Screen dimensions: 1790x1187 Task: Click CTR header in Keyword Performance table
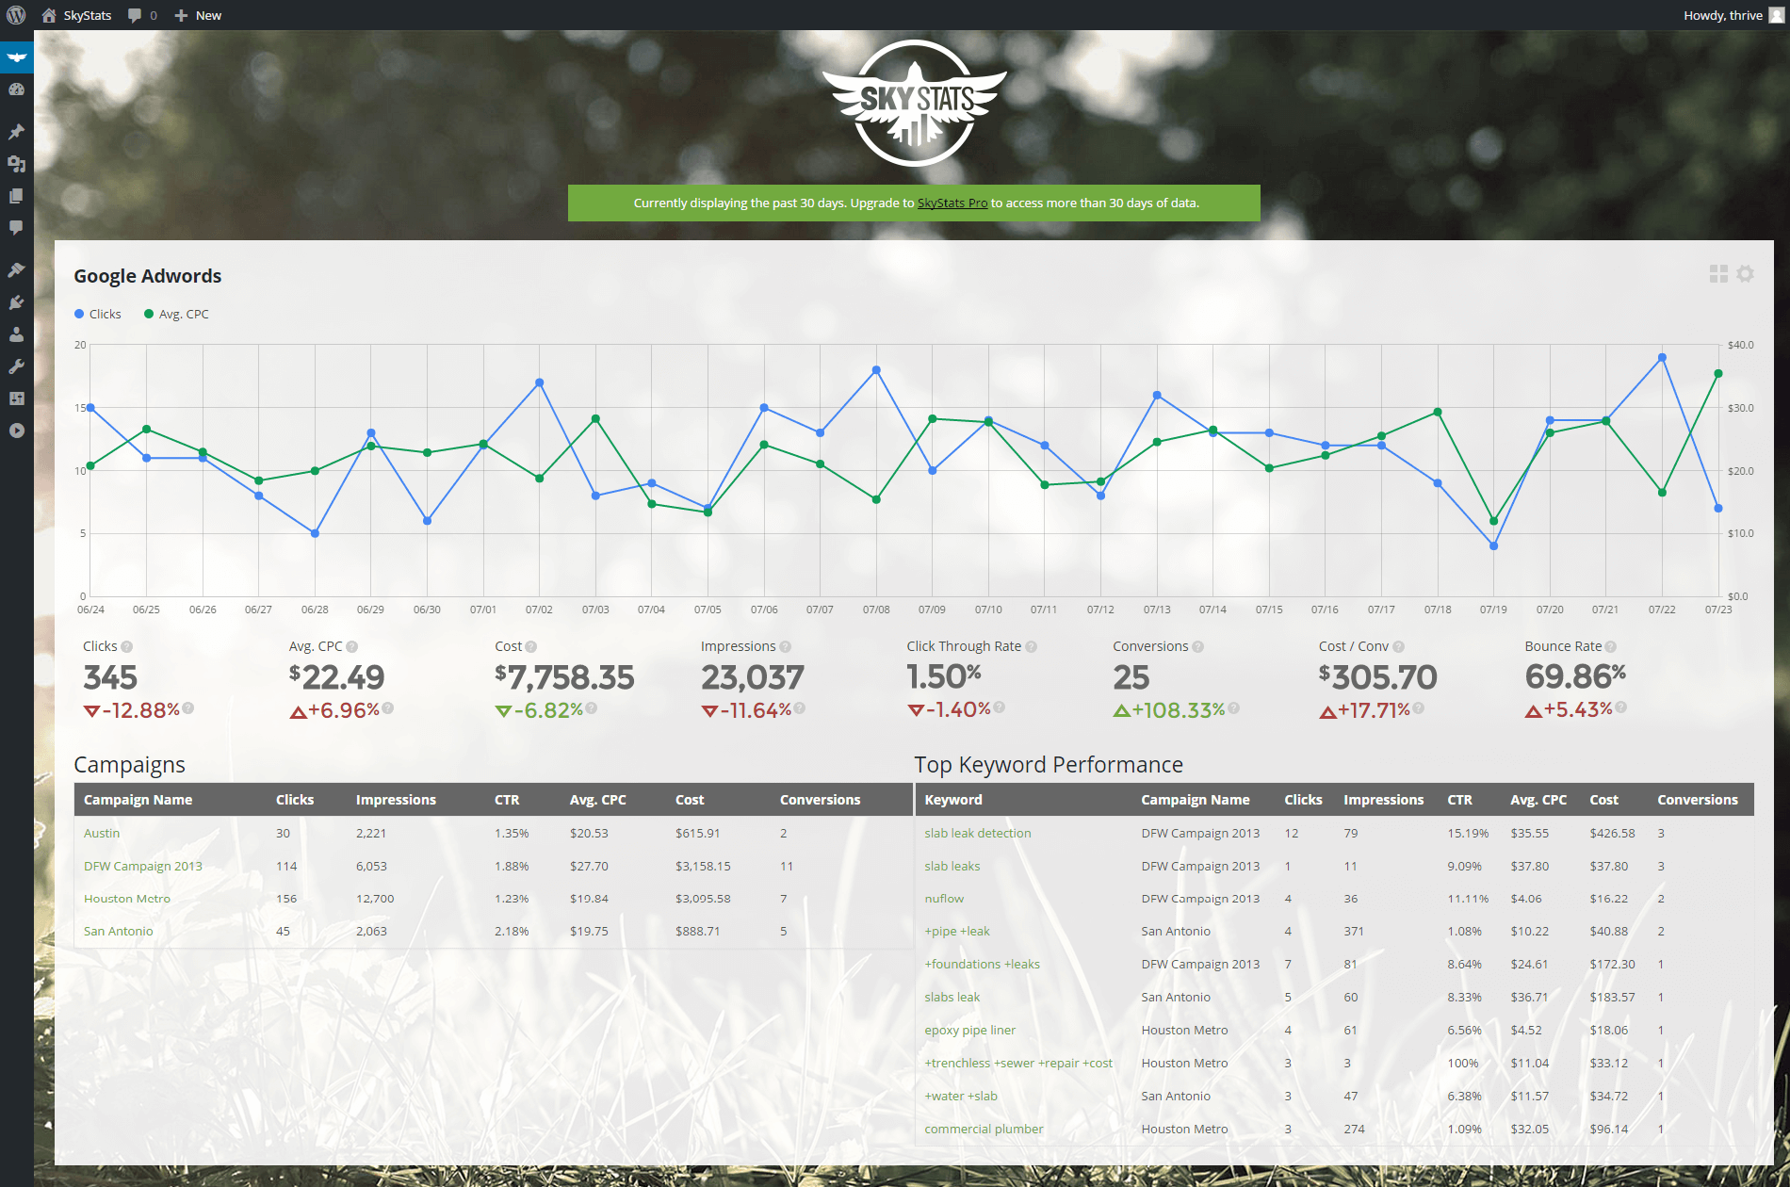1460,799
